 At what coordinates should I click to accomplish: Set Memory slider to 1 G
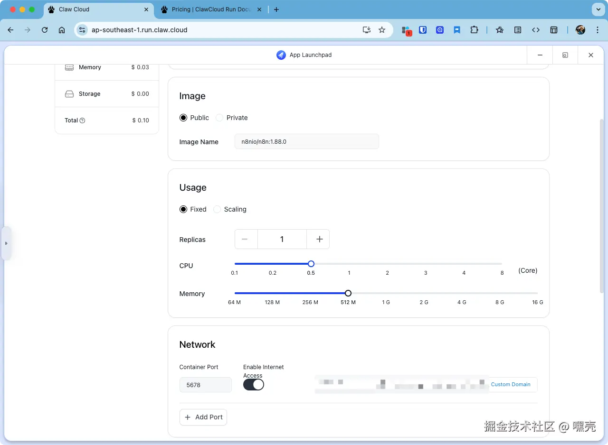(386, 293)
